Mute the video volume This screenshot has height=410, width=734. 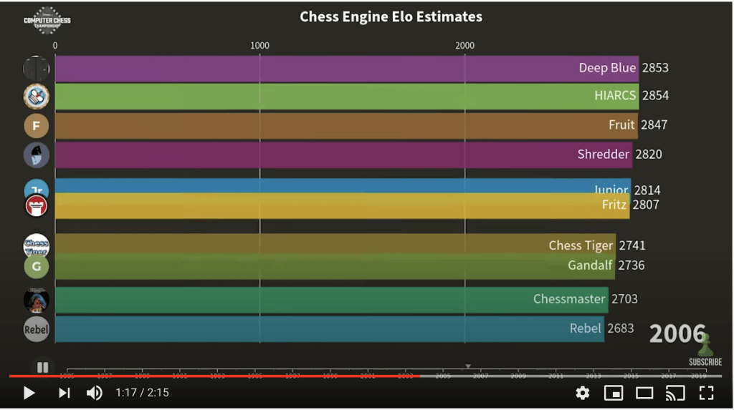[94, 392]
